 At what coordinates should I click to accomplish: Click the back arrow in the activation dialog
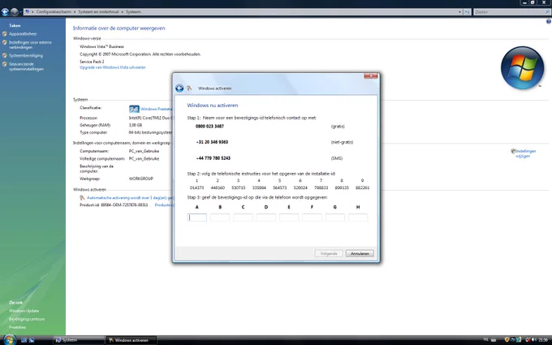point(179,88)
